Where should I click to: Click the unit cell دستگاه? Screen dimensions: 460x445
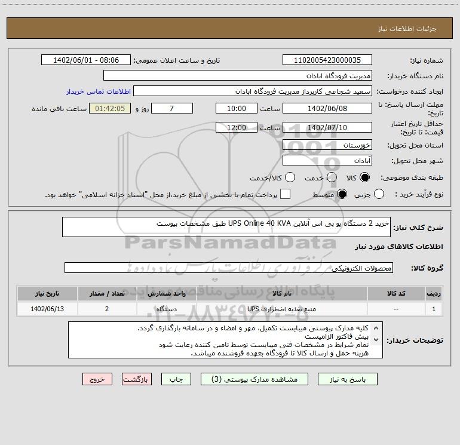tap(167, 309)
